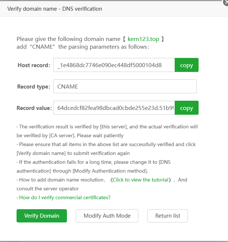This screenshot has width=228, height=242.
Task: Open 'How do I verify commercial certificates?'
Action: click(65, 197)
